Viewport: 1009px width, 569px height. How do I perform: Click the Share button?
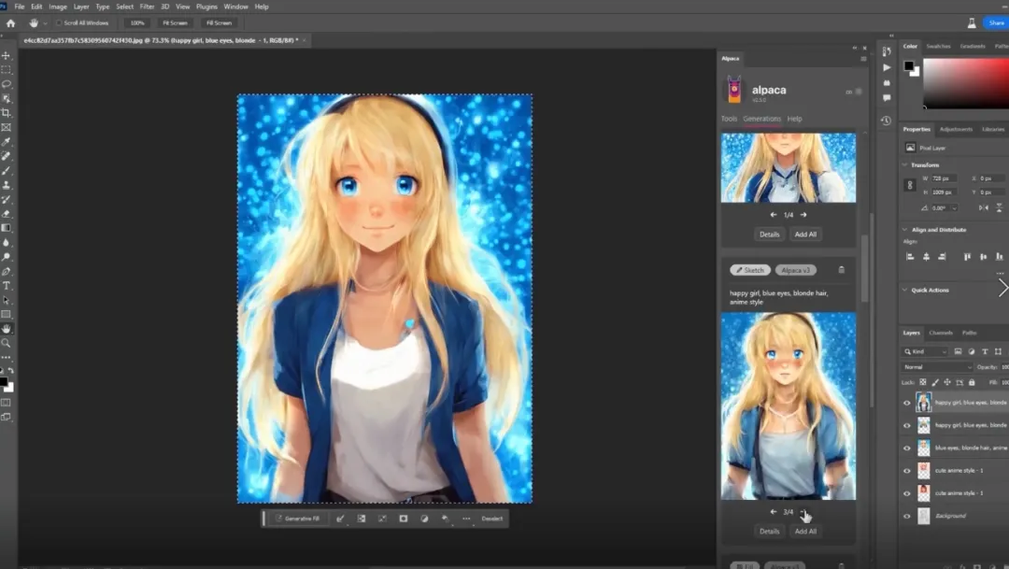point(996,22)
